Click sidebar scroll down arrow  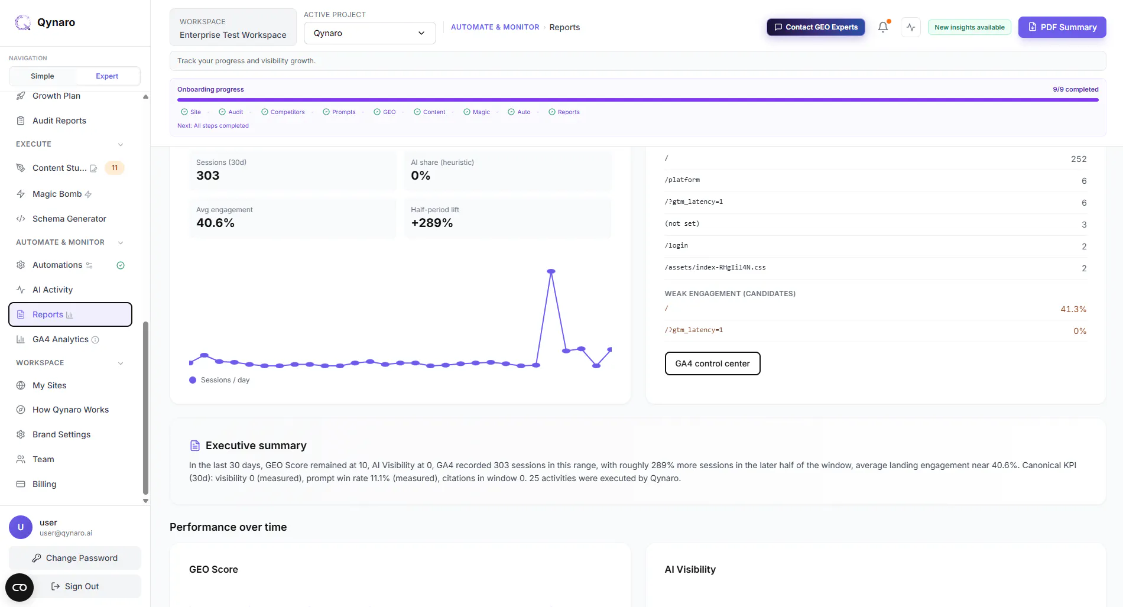pyautogui.click(x=145, y=501)
